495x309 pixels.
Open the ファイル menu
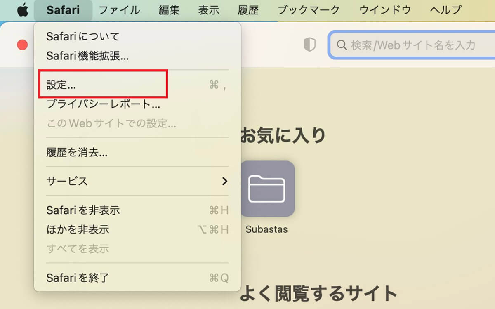click(x=119, y=10)
